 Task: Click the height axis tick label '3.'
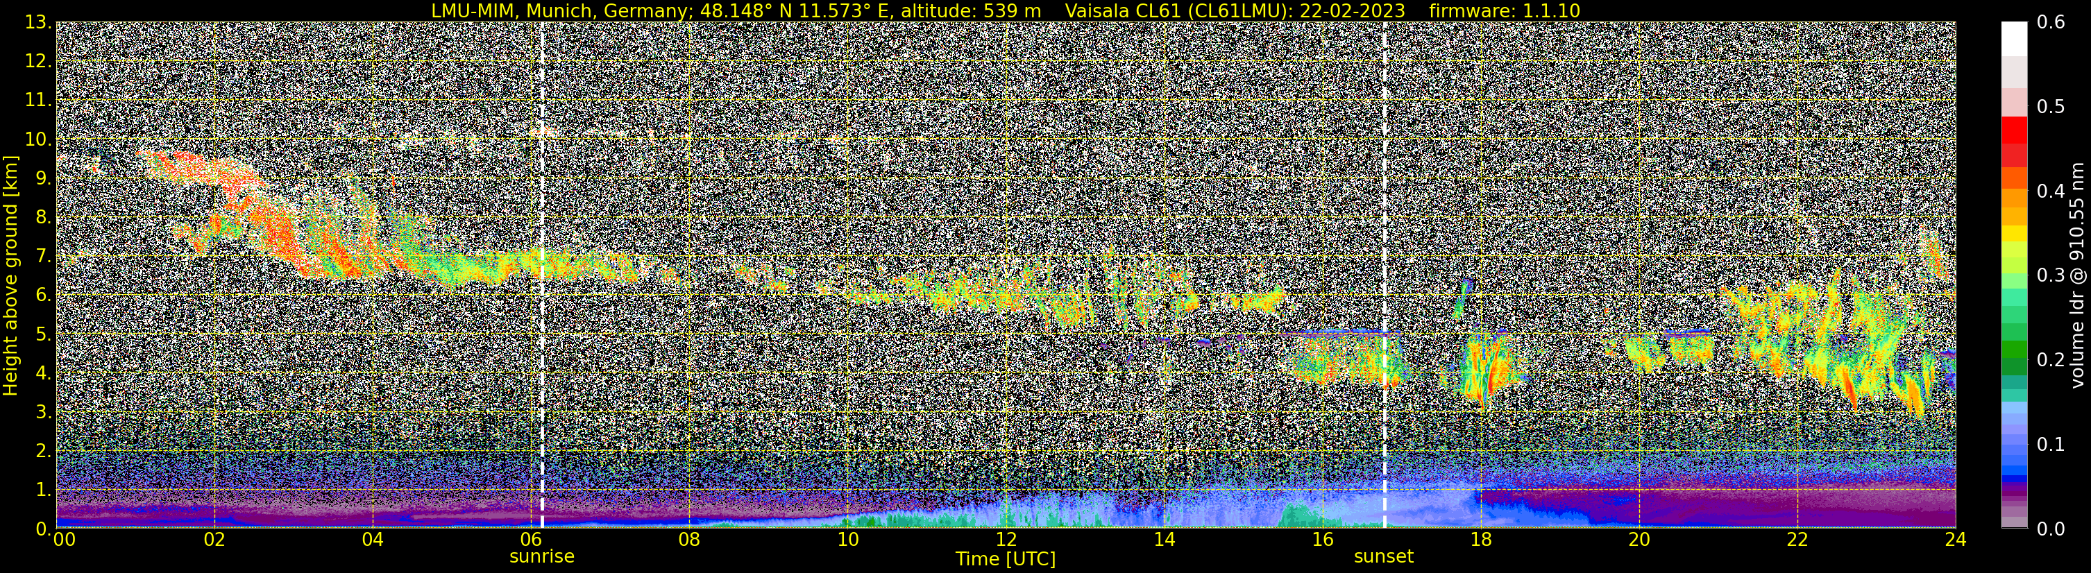43,412
